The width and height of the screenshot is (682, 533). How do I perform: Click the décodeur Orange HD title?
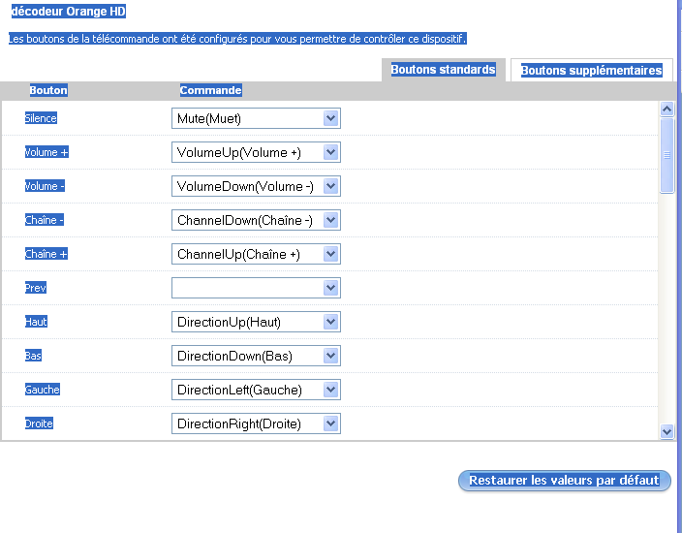(68, 13)
